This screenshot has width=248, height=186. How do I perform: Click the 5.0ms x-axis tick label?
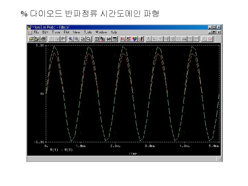214,146
